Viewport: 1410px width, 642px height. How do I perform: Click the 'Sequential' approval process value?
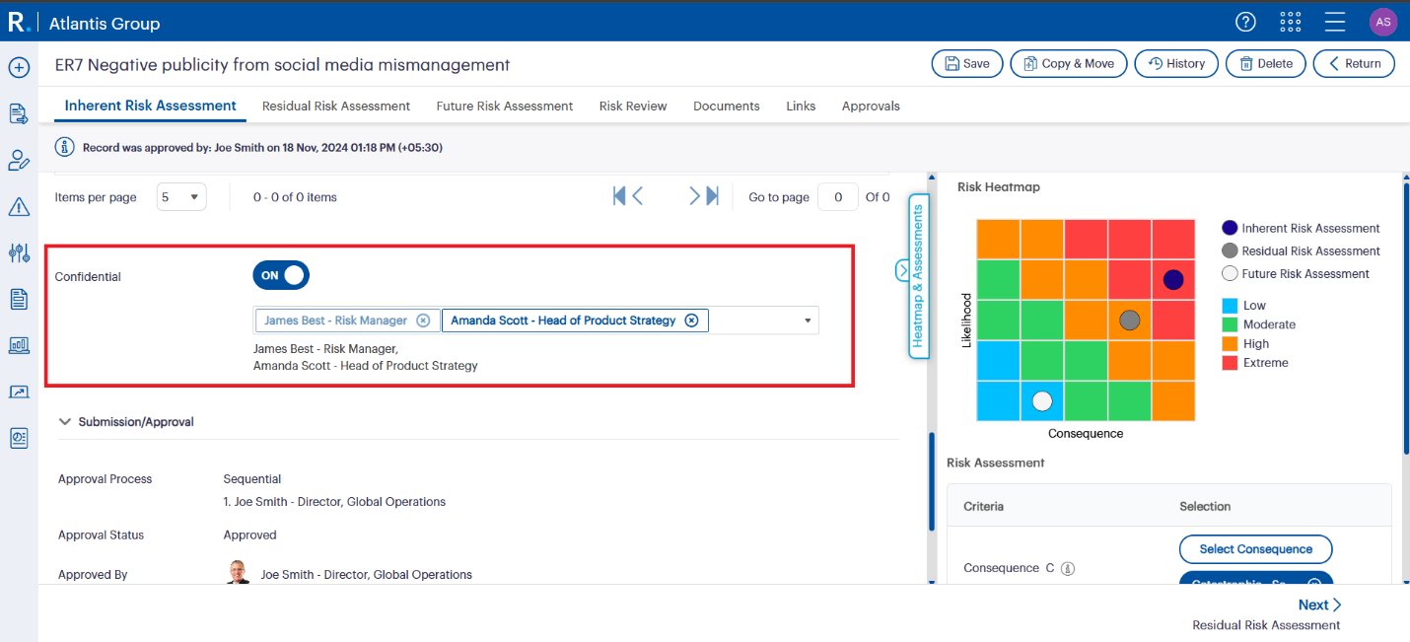[252, 479]
